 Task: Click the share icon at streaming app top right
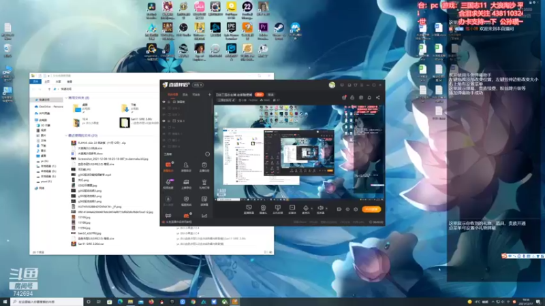point(378,97)
